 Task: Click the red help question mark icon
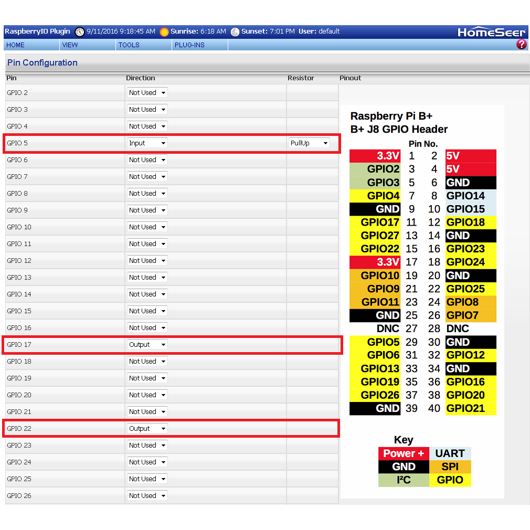521,45
